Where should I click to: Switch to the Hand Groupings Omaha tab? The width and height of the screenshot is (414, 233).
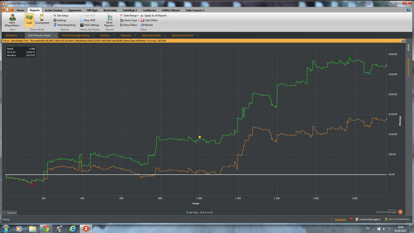pos(76,35)
